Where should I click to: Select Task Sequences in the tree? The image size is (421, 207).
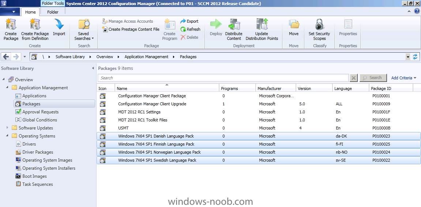click(x=37, y=184)
